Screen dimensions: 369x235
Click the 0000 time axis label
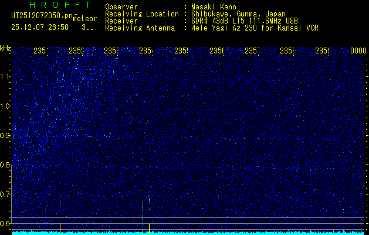(358, 51)
